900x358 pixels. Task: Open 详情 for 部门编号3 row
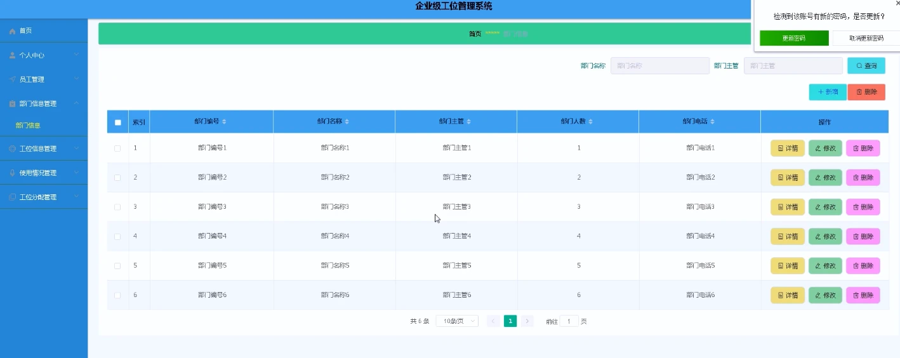point(788,207)
